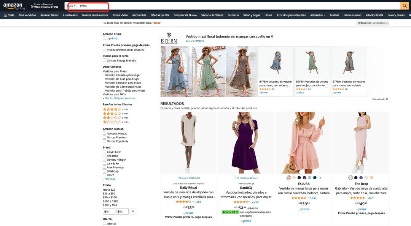
Task: Click the minimum price input field
Action: pos(109,212)
